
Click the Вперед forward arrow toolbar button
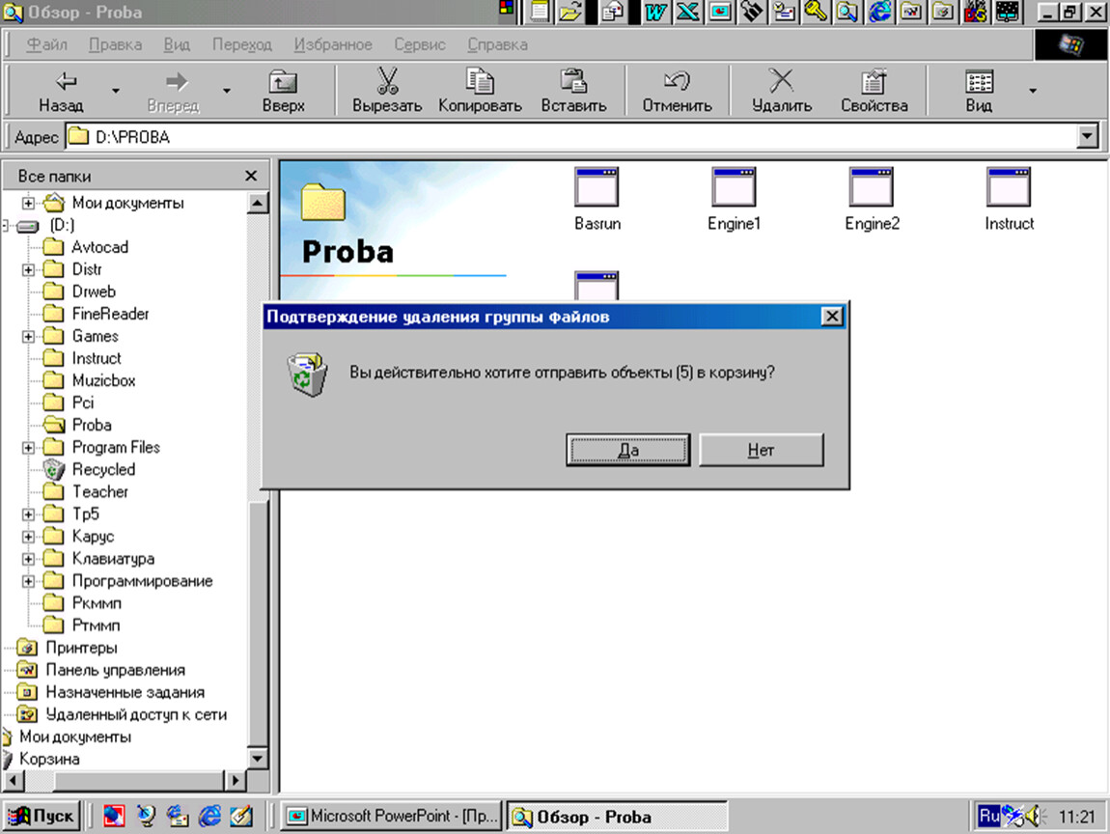click(x=174, y=92)
